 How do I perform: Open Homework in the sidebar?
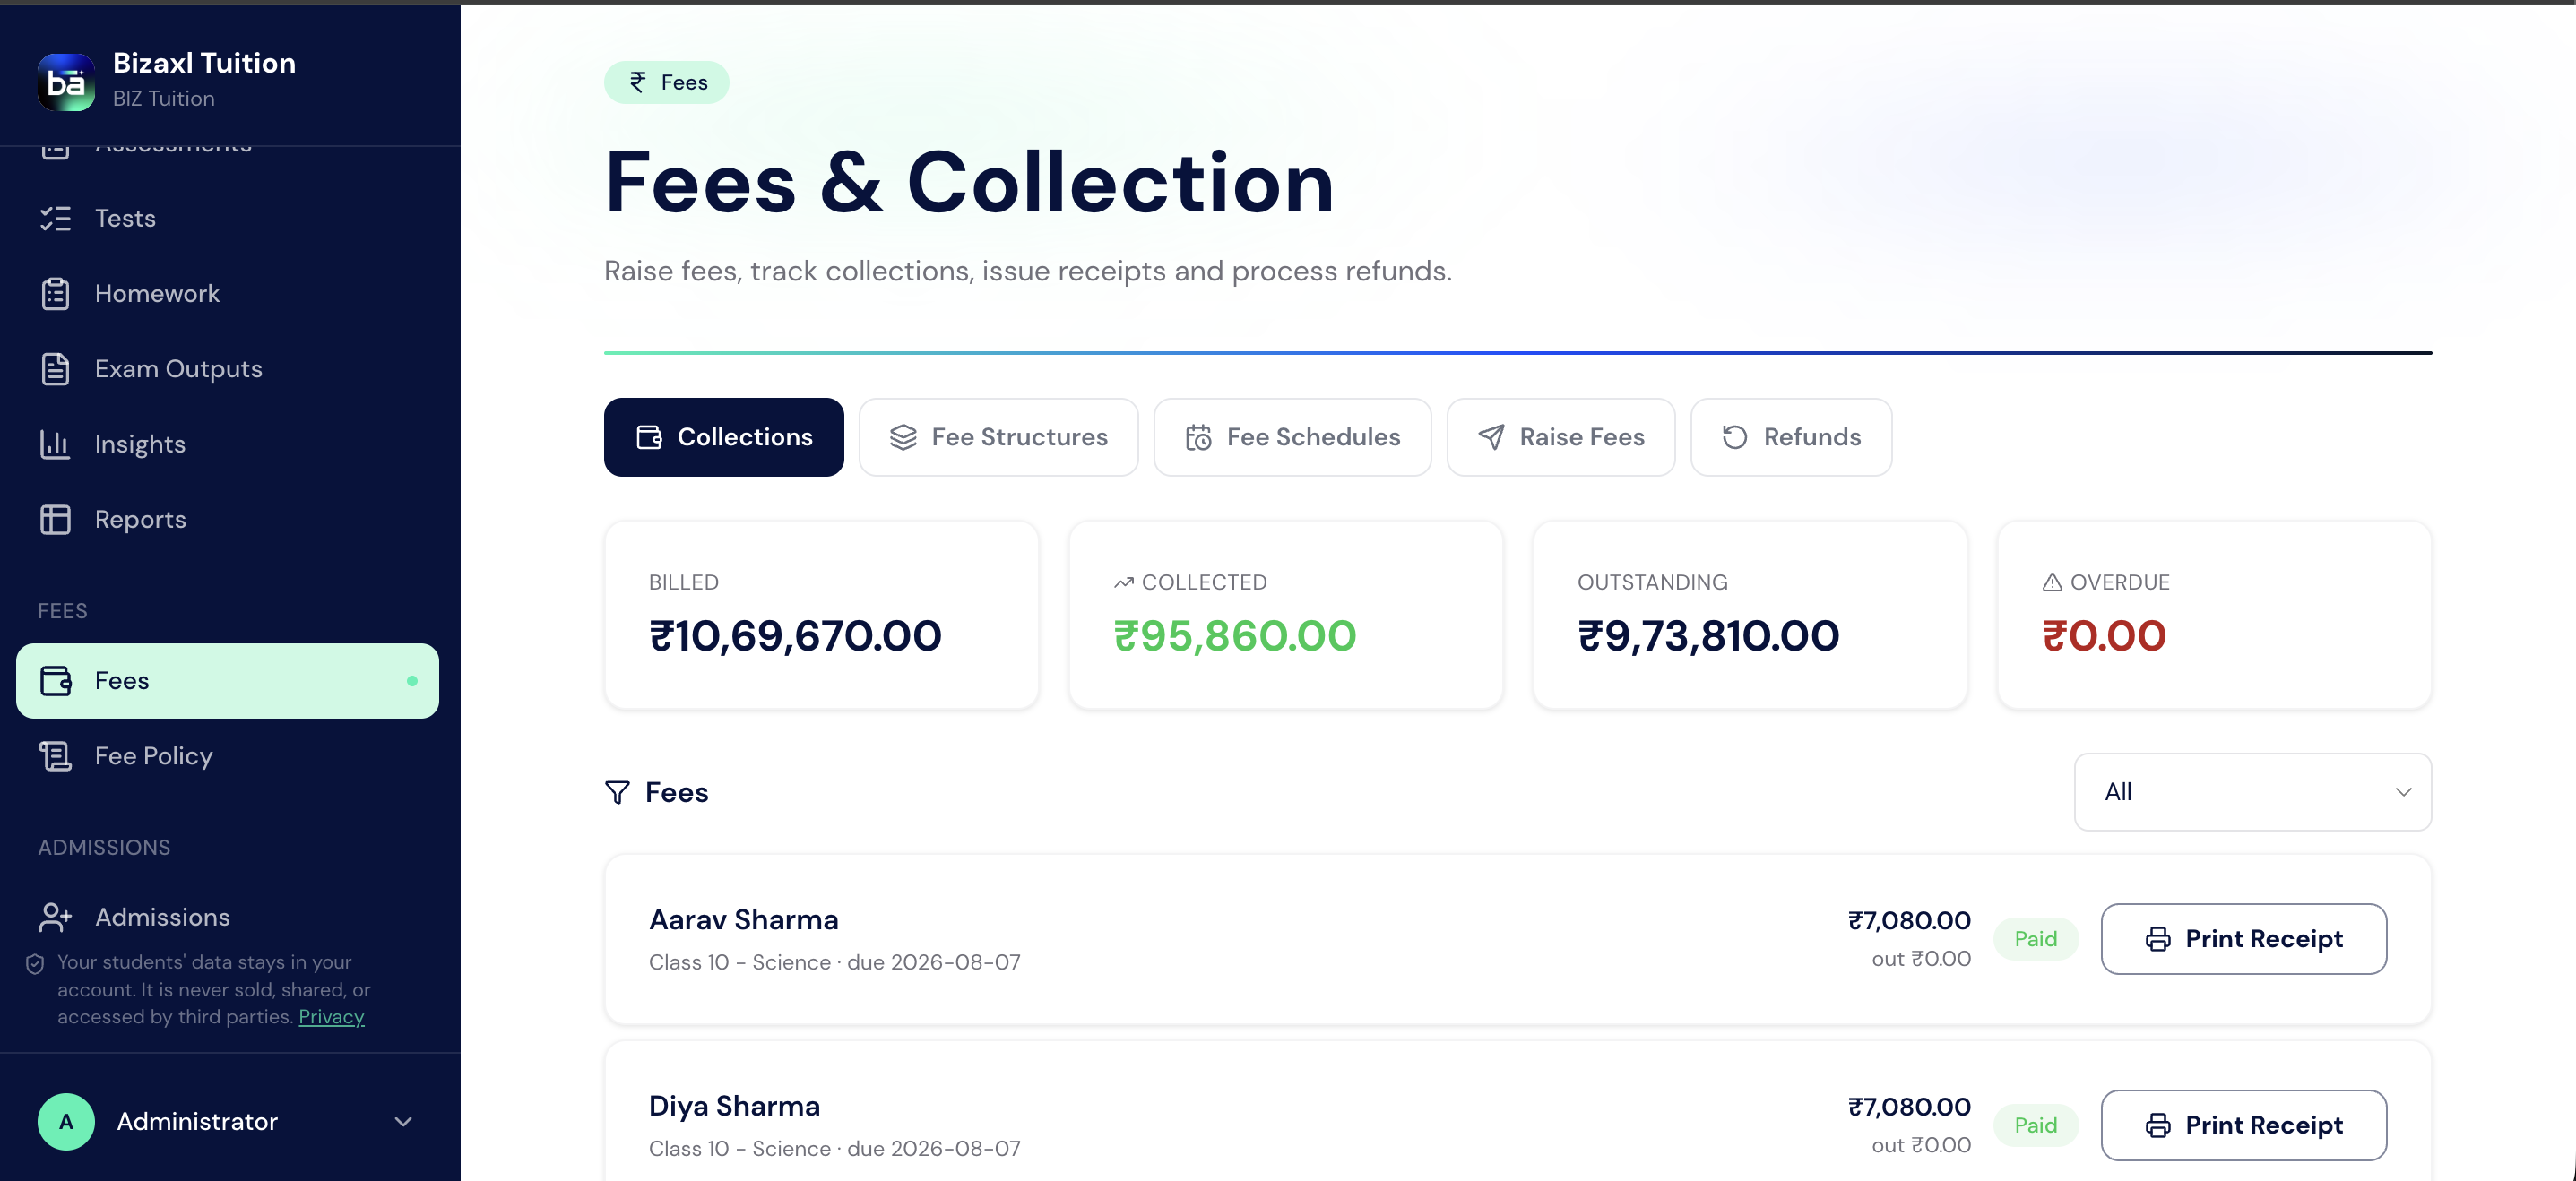point(227,293)
